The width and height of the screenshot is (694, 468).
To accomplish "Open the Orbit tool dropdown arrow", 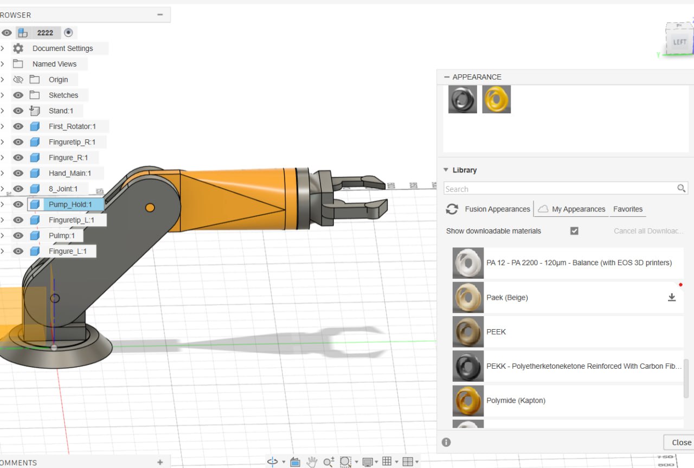I will click(x=284, y=463).
